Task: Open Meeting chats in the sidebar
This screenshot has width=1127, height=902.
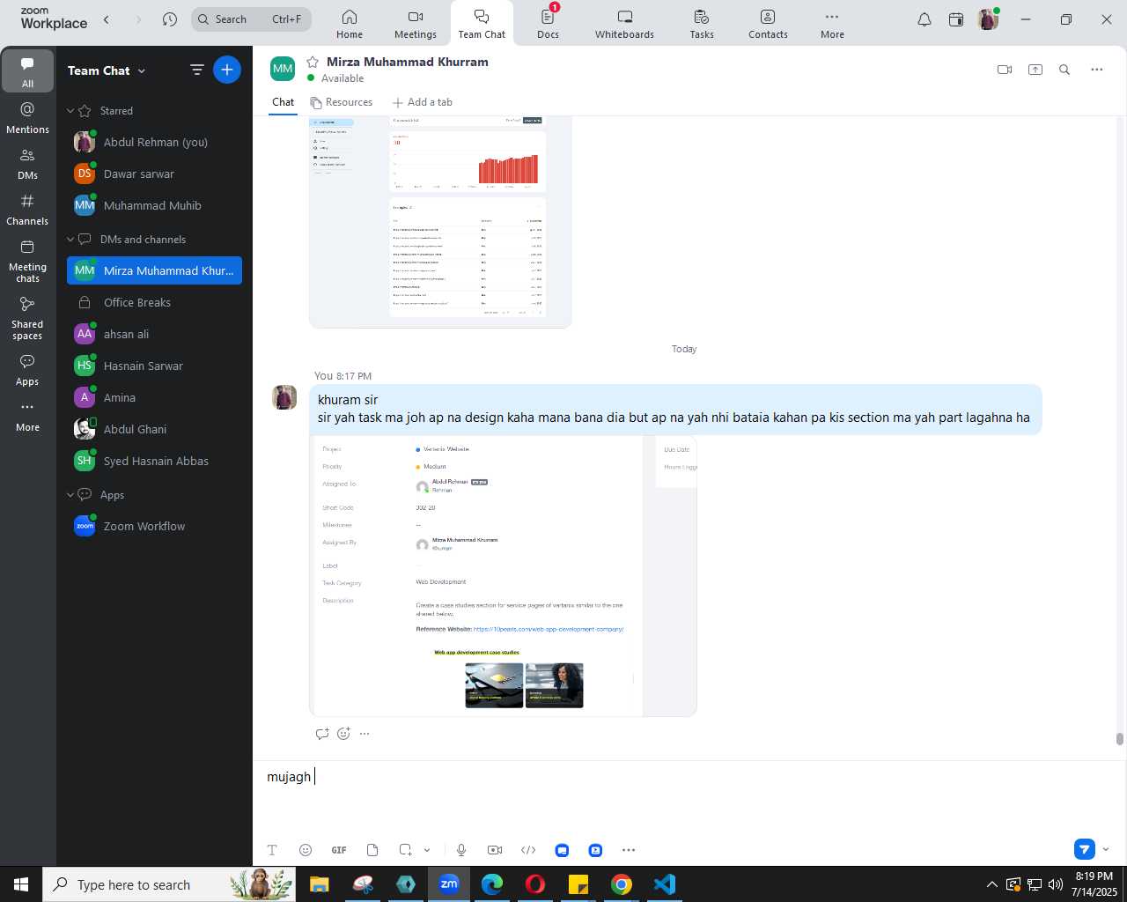Action: pos(27,261)
